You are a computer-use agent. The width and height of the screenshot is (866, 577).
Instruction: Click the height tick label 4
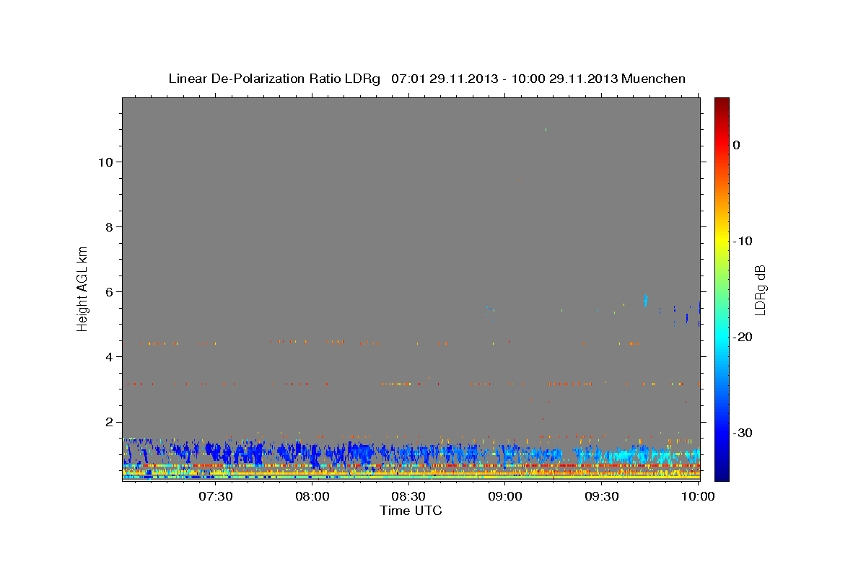(108, 357)
